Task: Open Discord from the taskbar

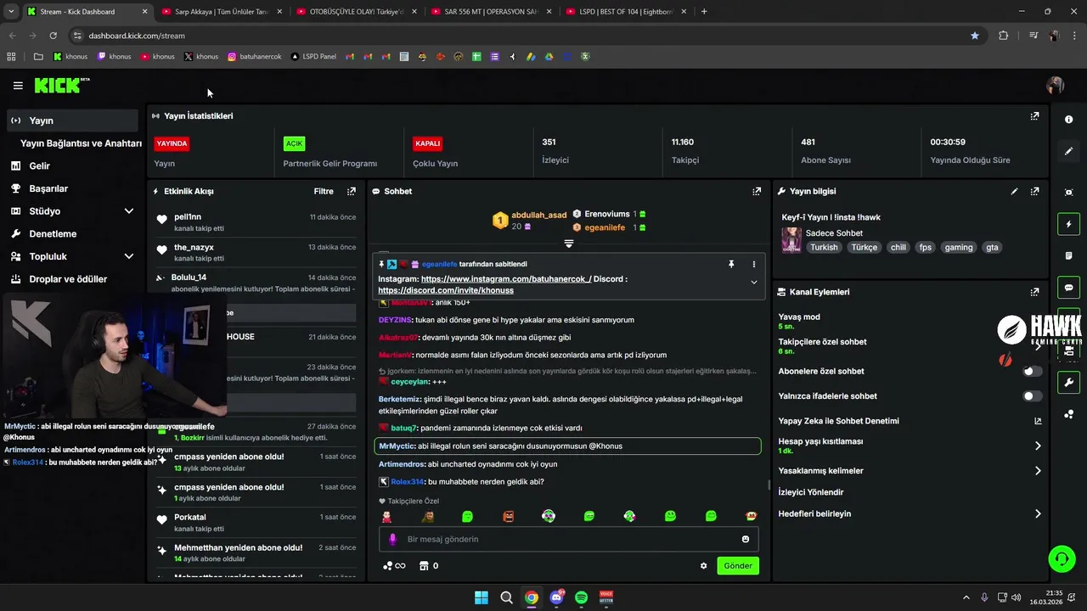Action: pos(557,597)
